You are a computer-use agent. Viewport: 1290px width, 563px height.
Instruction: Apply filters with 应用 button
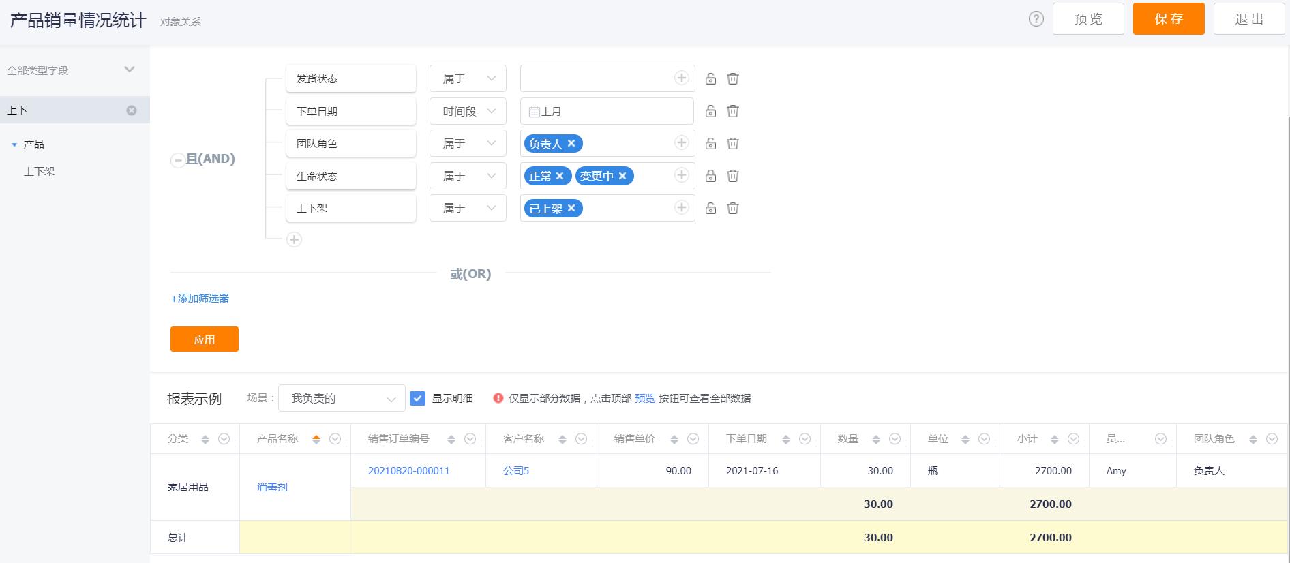point(205,339)
